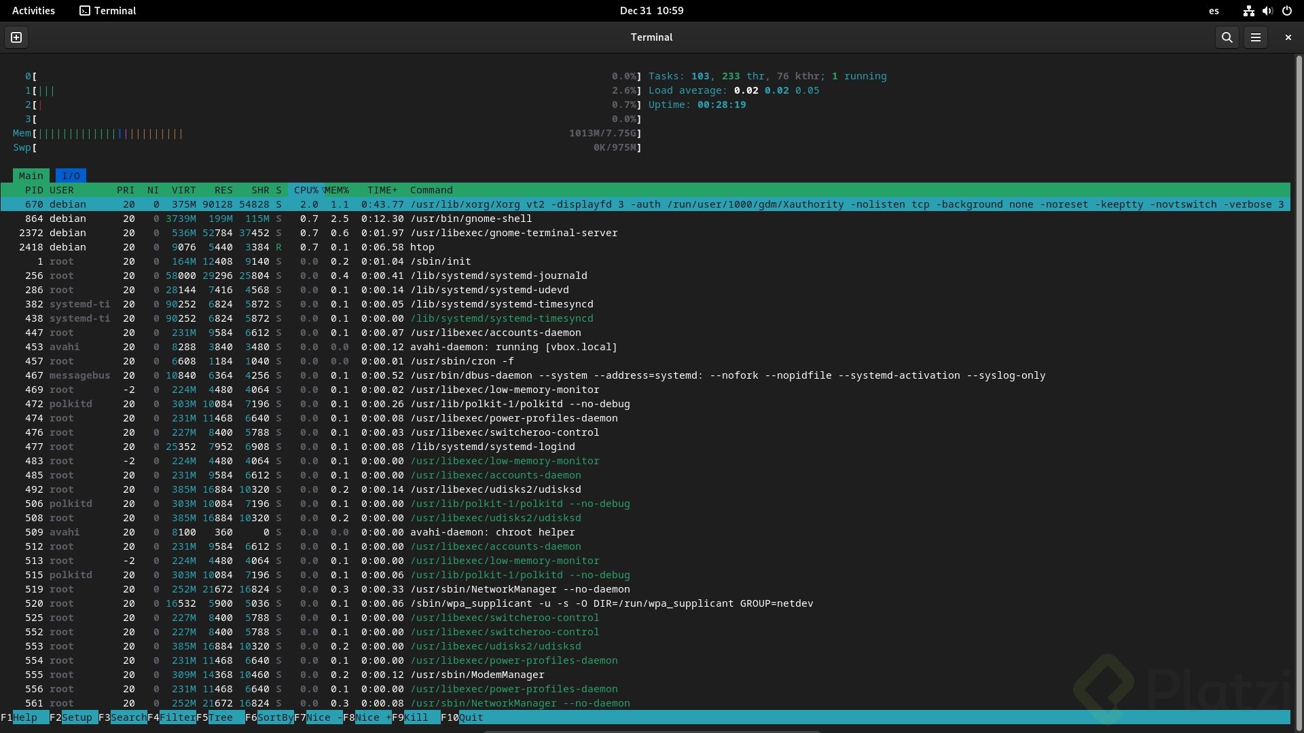Click CPU 1 usage meter bar
The height and width of the screenshot is (733, 1304).
coord(333,90)
